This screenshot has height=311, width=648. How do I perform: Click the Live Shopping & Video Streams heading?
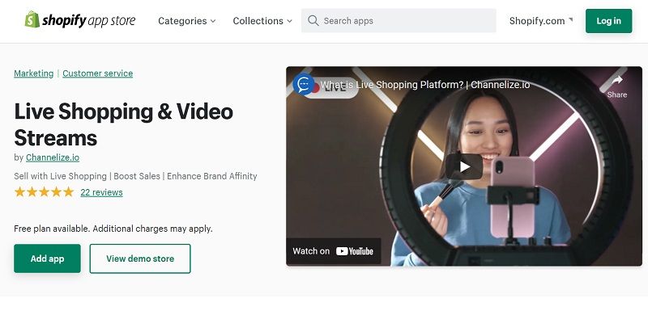124,124
